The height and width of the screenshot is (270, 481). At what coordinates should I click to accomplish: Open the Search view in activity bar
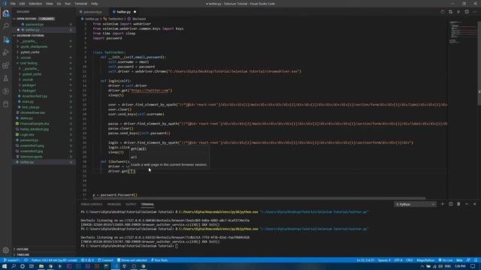coord(6,26)
